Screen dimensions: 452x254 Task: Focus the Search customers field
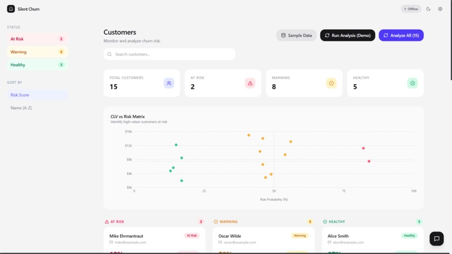pyautogui.click(x=169, y=54)
